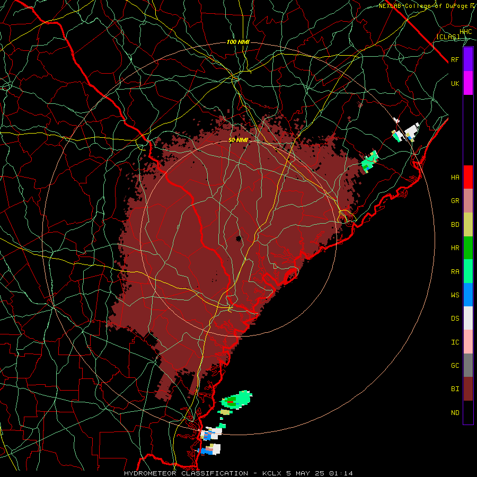Click the WS legend label

click(455, 295)
